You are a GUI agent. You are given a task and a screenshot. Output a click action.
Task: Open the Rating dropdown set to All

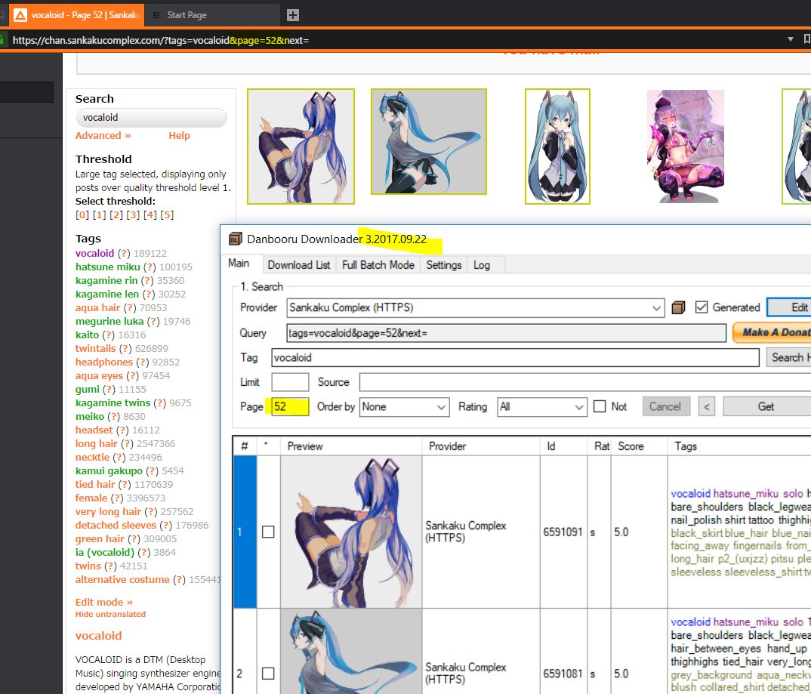click(541, 407)
